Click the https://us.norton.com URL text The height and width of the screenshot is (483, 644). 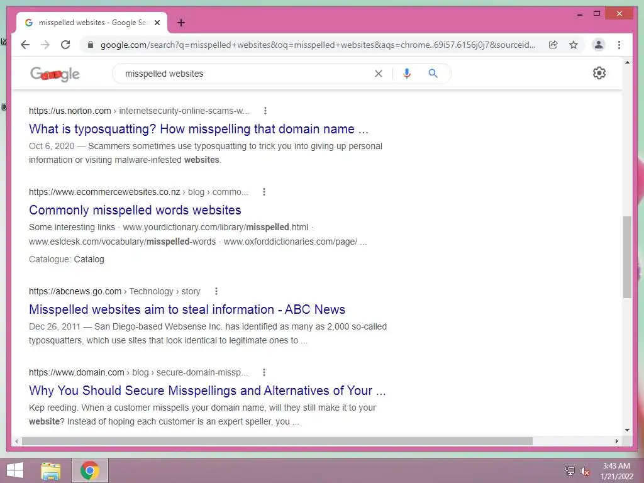tap(70, 111)
